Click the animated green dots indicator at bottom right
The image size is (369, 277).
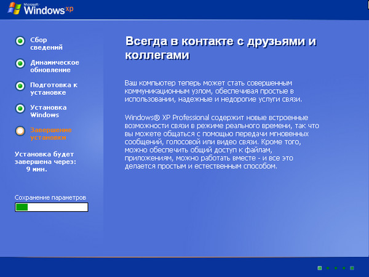(336, 268)
